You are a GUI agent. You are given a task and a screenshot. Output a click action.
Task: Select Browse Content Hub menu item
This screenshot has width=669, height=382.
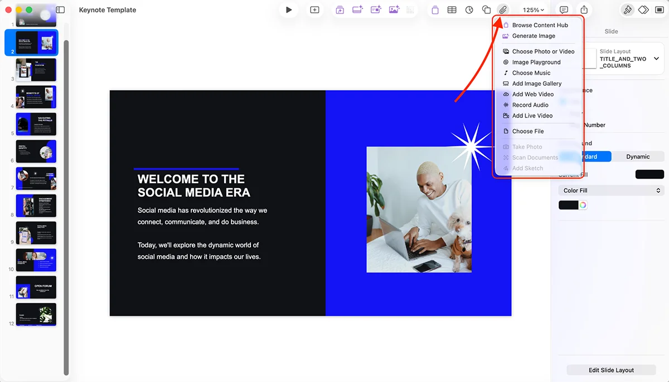point(540,25)
